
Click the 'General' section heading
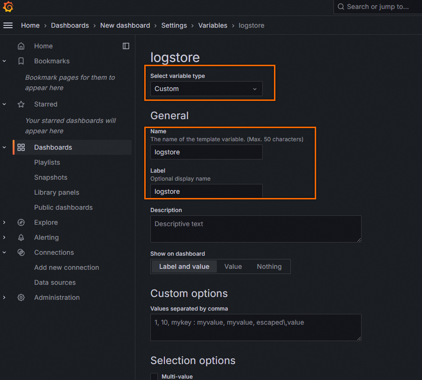169,115
